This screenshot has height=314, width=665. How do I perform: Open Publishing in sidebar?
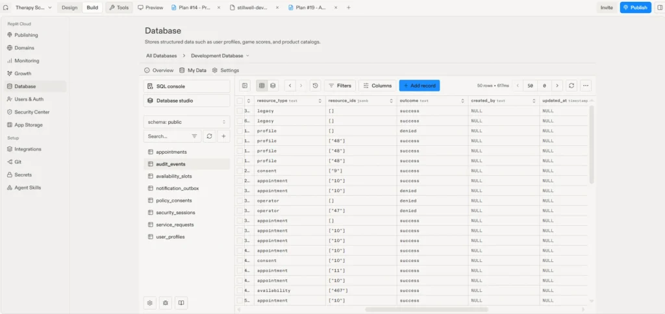click(x=35, y=35)
